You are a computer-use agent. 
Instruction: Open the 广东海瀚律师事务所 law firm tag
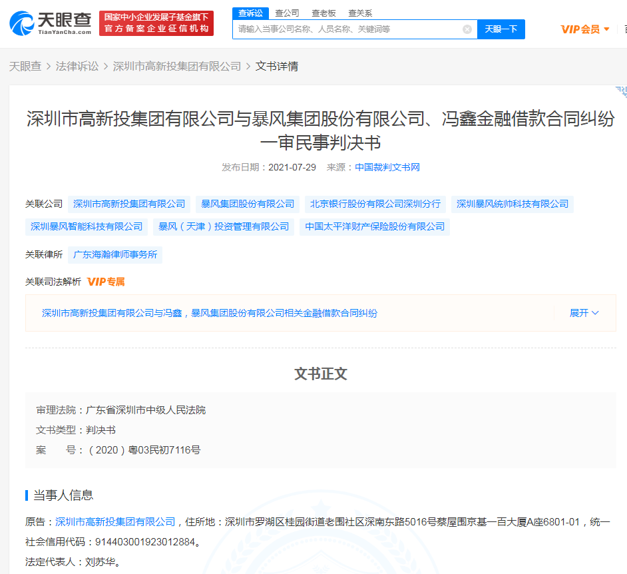coord(115,254)
